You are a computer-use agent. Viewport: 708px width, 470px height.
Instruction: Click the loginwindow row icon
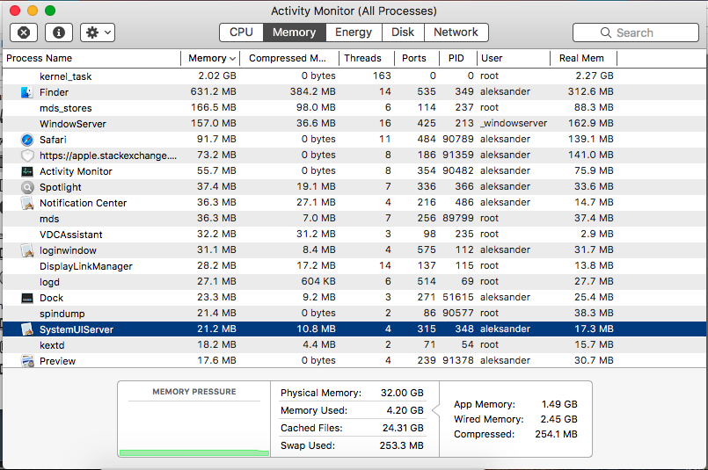point(27,250)
